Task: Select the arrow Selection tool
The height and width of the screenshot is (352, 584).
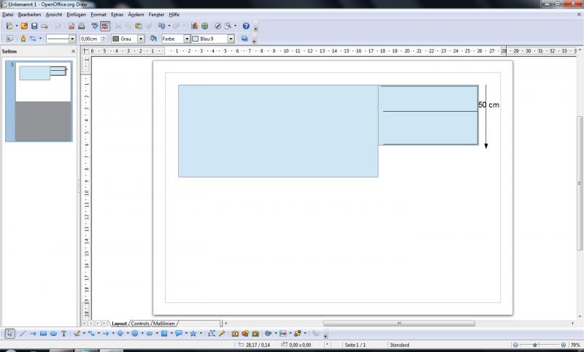Action: coord(9,334)
